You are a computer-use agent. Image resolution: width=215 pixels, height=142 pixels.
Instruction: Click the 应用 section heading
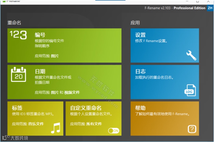135,23
